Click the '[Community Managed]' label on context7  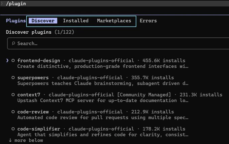coord(144,95)
